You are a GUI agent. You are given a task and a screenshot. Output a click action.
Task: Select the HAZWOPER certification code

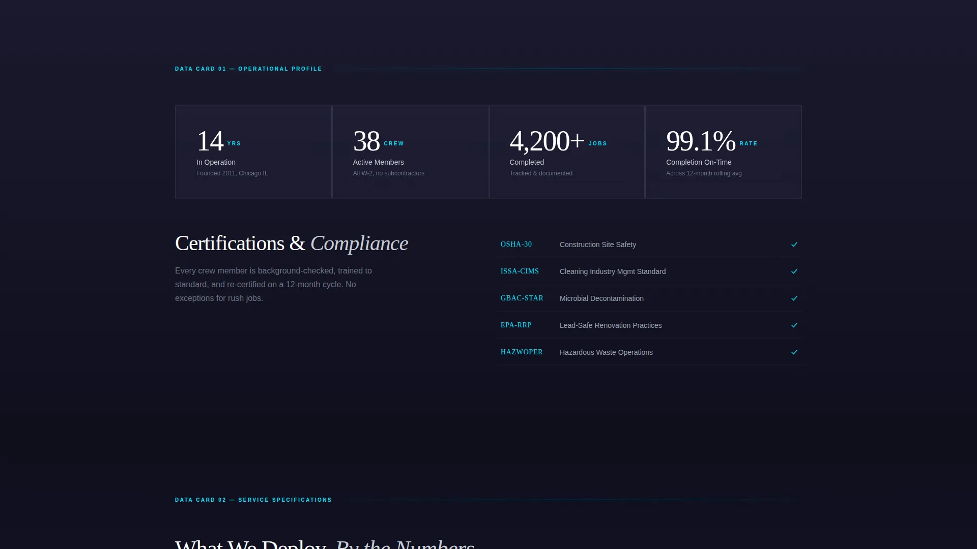pos(522,352)
